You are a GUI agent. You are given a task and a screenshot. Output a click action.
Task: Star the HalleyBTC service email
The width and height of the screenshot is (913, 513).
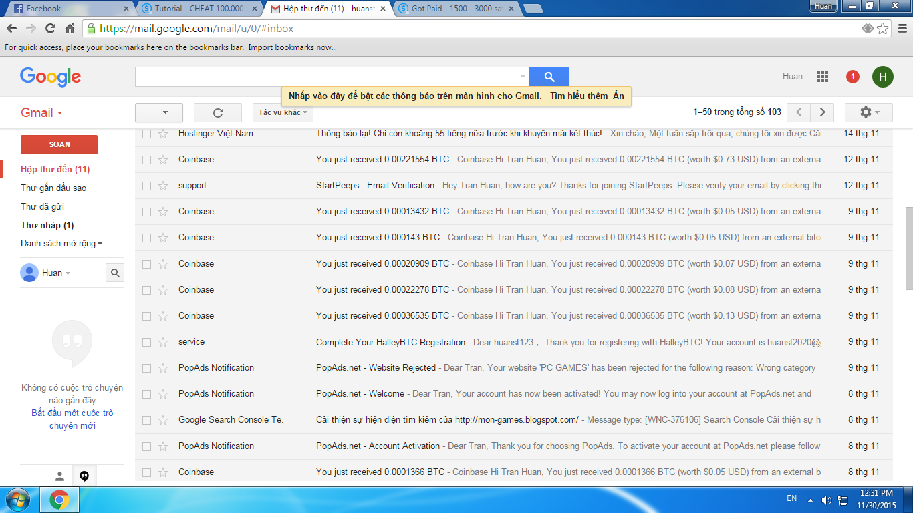tap(163, 342)
